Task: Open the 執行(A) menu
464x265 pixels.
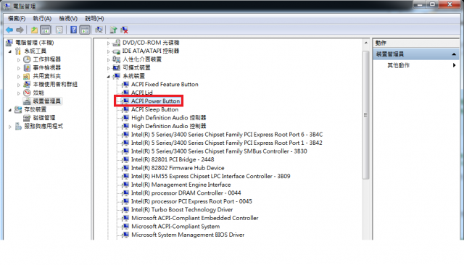Action: point(42,18)
